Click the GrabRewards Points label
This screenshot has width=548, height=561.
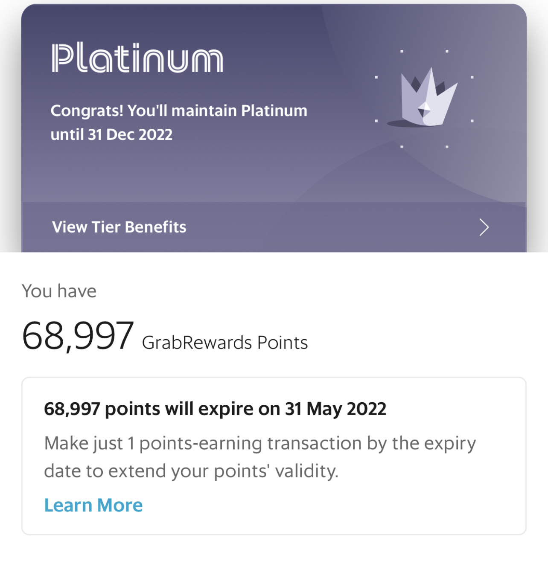point(225,343)
